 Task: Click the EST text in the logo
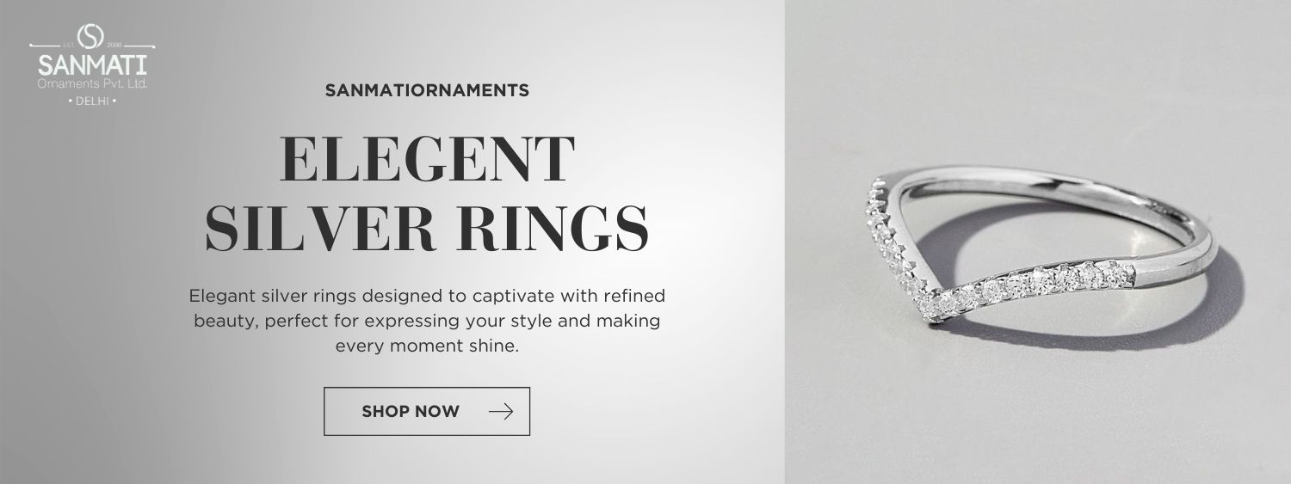point(69,43)
